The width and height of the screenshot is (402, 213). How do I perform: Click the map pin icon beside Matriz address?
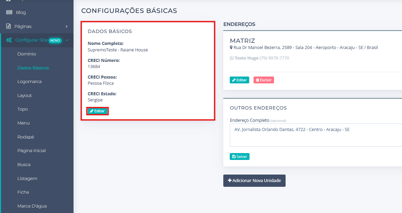point(231,48)
